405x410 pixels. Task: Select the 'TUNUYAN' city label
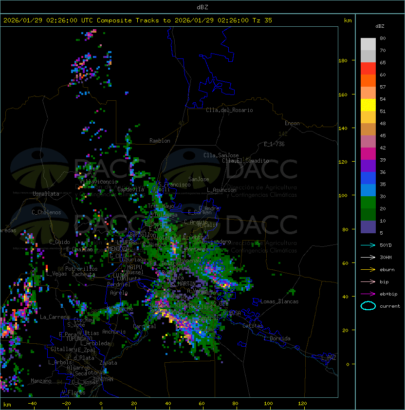(x=103, y=379)
